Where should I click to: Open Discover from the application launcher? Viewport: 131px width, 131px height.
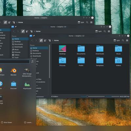(x=13, y=85)
